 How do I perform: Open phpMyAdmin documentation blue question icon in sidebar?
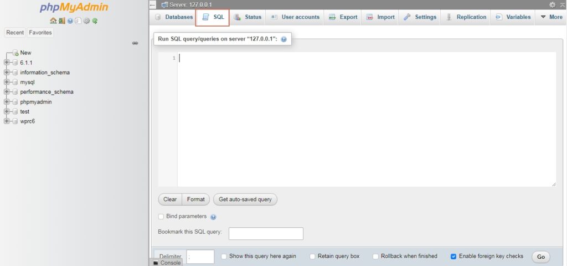click(70, 21)
